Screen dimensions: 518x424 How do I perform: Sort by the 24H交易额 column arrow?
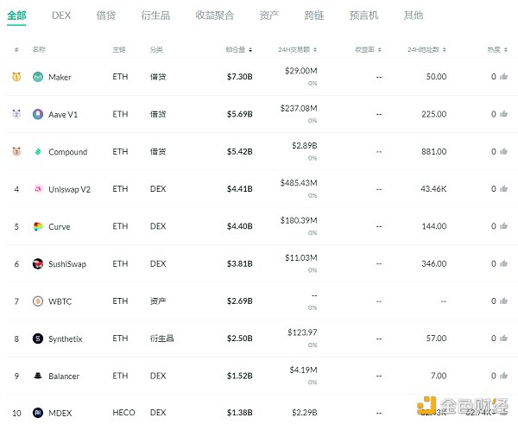315,49
